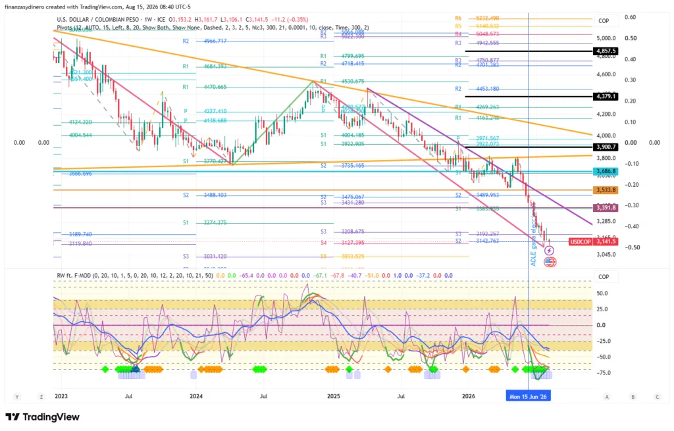Click the U.S. DOLLAR / COLOMBIAN PESO chart title
Viewport: 674px width, 431px height.
[99, 20]
